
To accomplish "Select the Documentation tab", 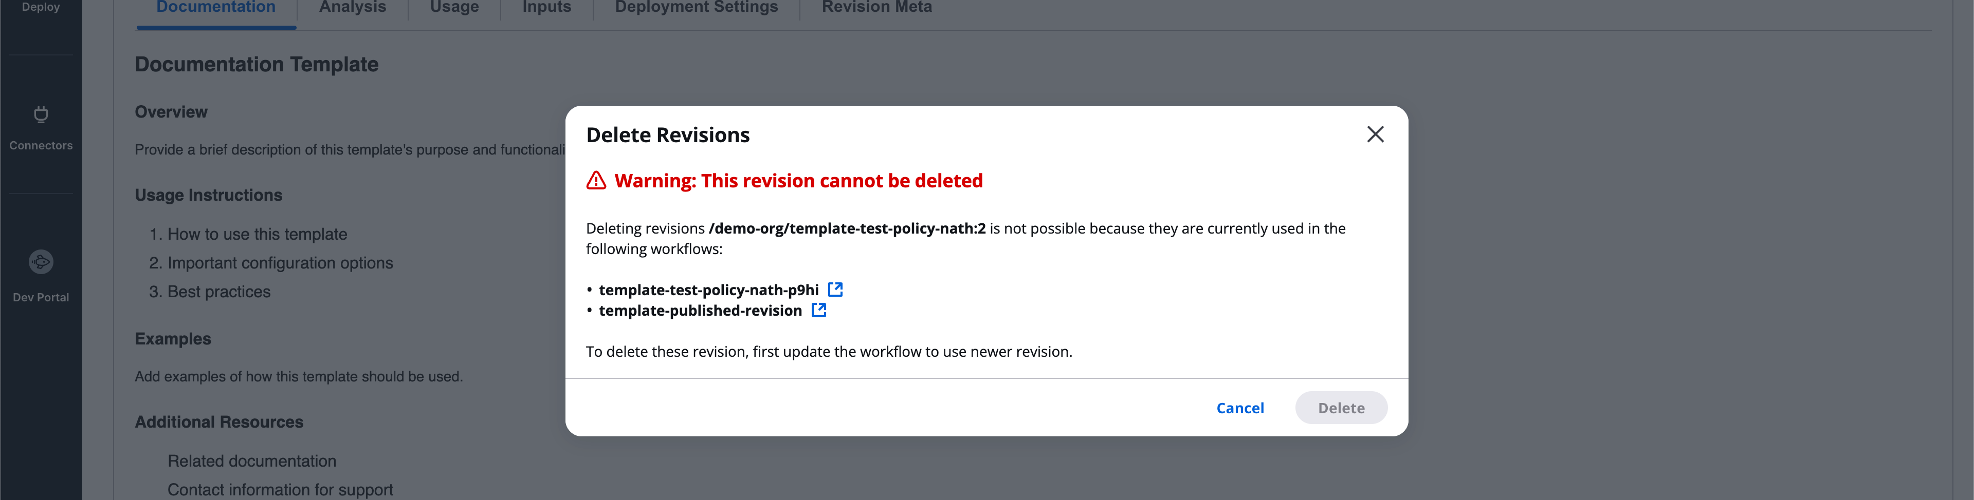I will (215, 7).
